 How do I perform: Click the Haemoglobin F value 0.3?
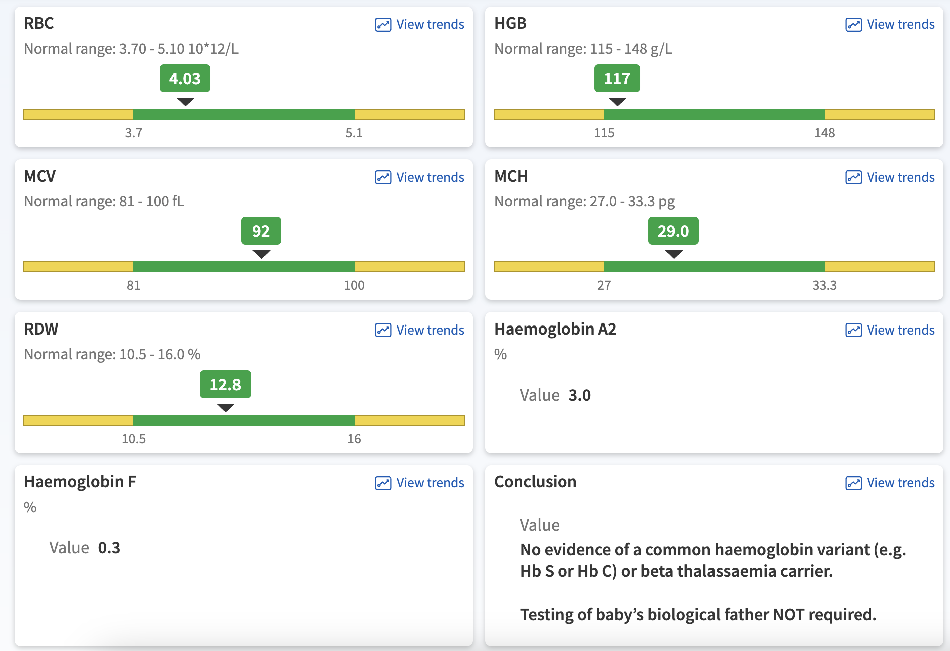click(x=109, y=548)
